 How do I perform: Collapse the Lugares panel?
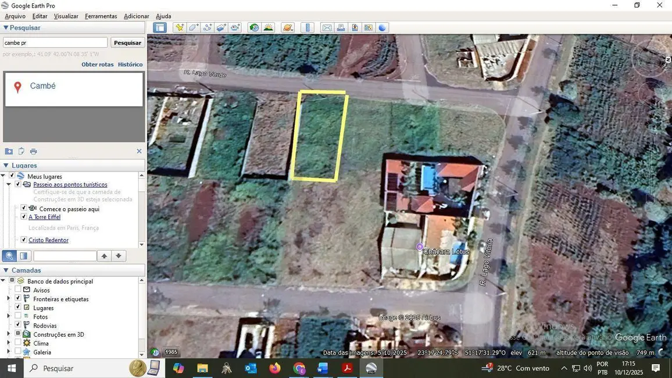5,165
